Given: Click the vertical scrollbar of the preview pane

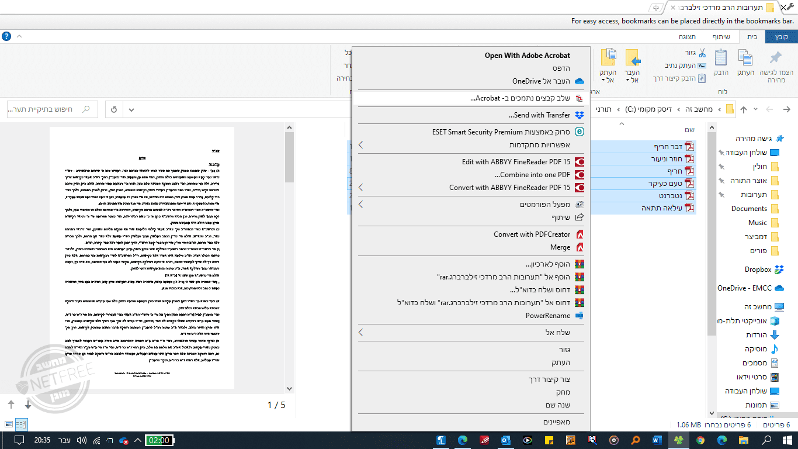Looking at the screenshot, I should click(289, 257).
